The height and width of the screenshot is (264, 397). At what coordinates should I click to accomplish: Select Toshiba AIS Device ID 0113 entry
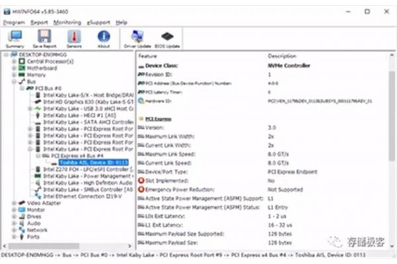click(94, 163)
